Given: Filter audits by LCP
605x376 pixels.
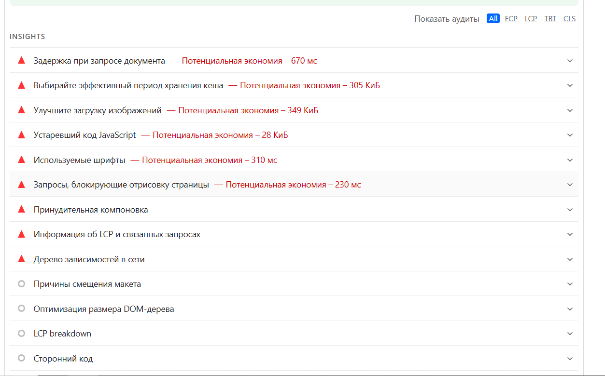Looking at the screenshot, I should (531, 19).
